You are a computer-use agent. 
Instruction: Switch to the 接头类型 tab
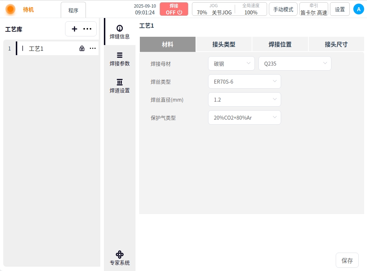[x=224, y=44]
